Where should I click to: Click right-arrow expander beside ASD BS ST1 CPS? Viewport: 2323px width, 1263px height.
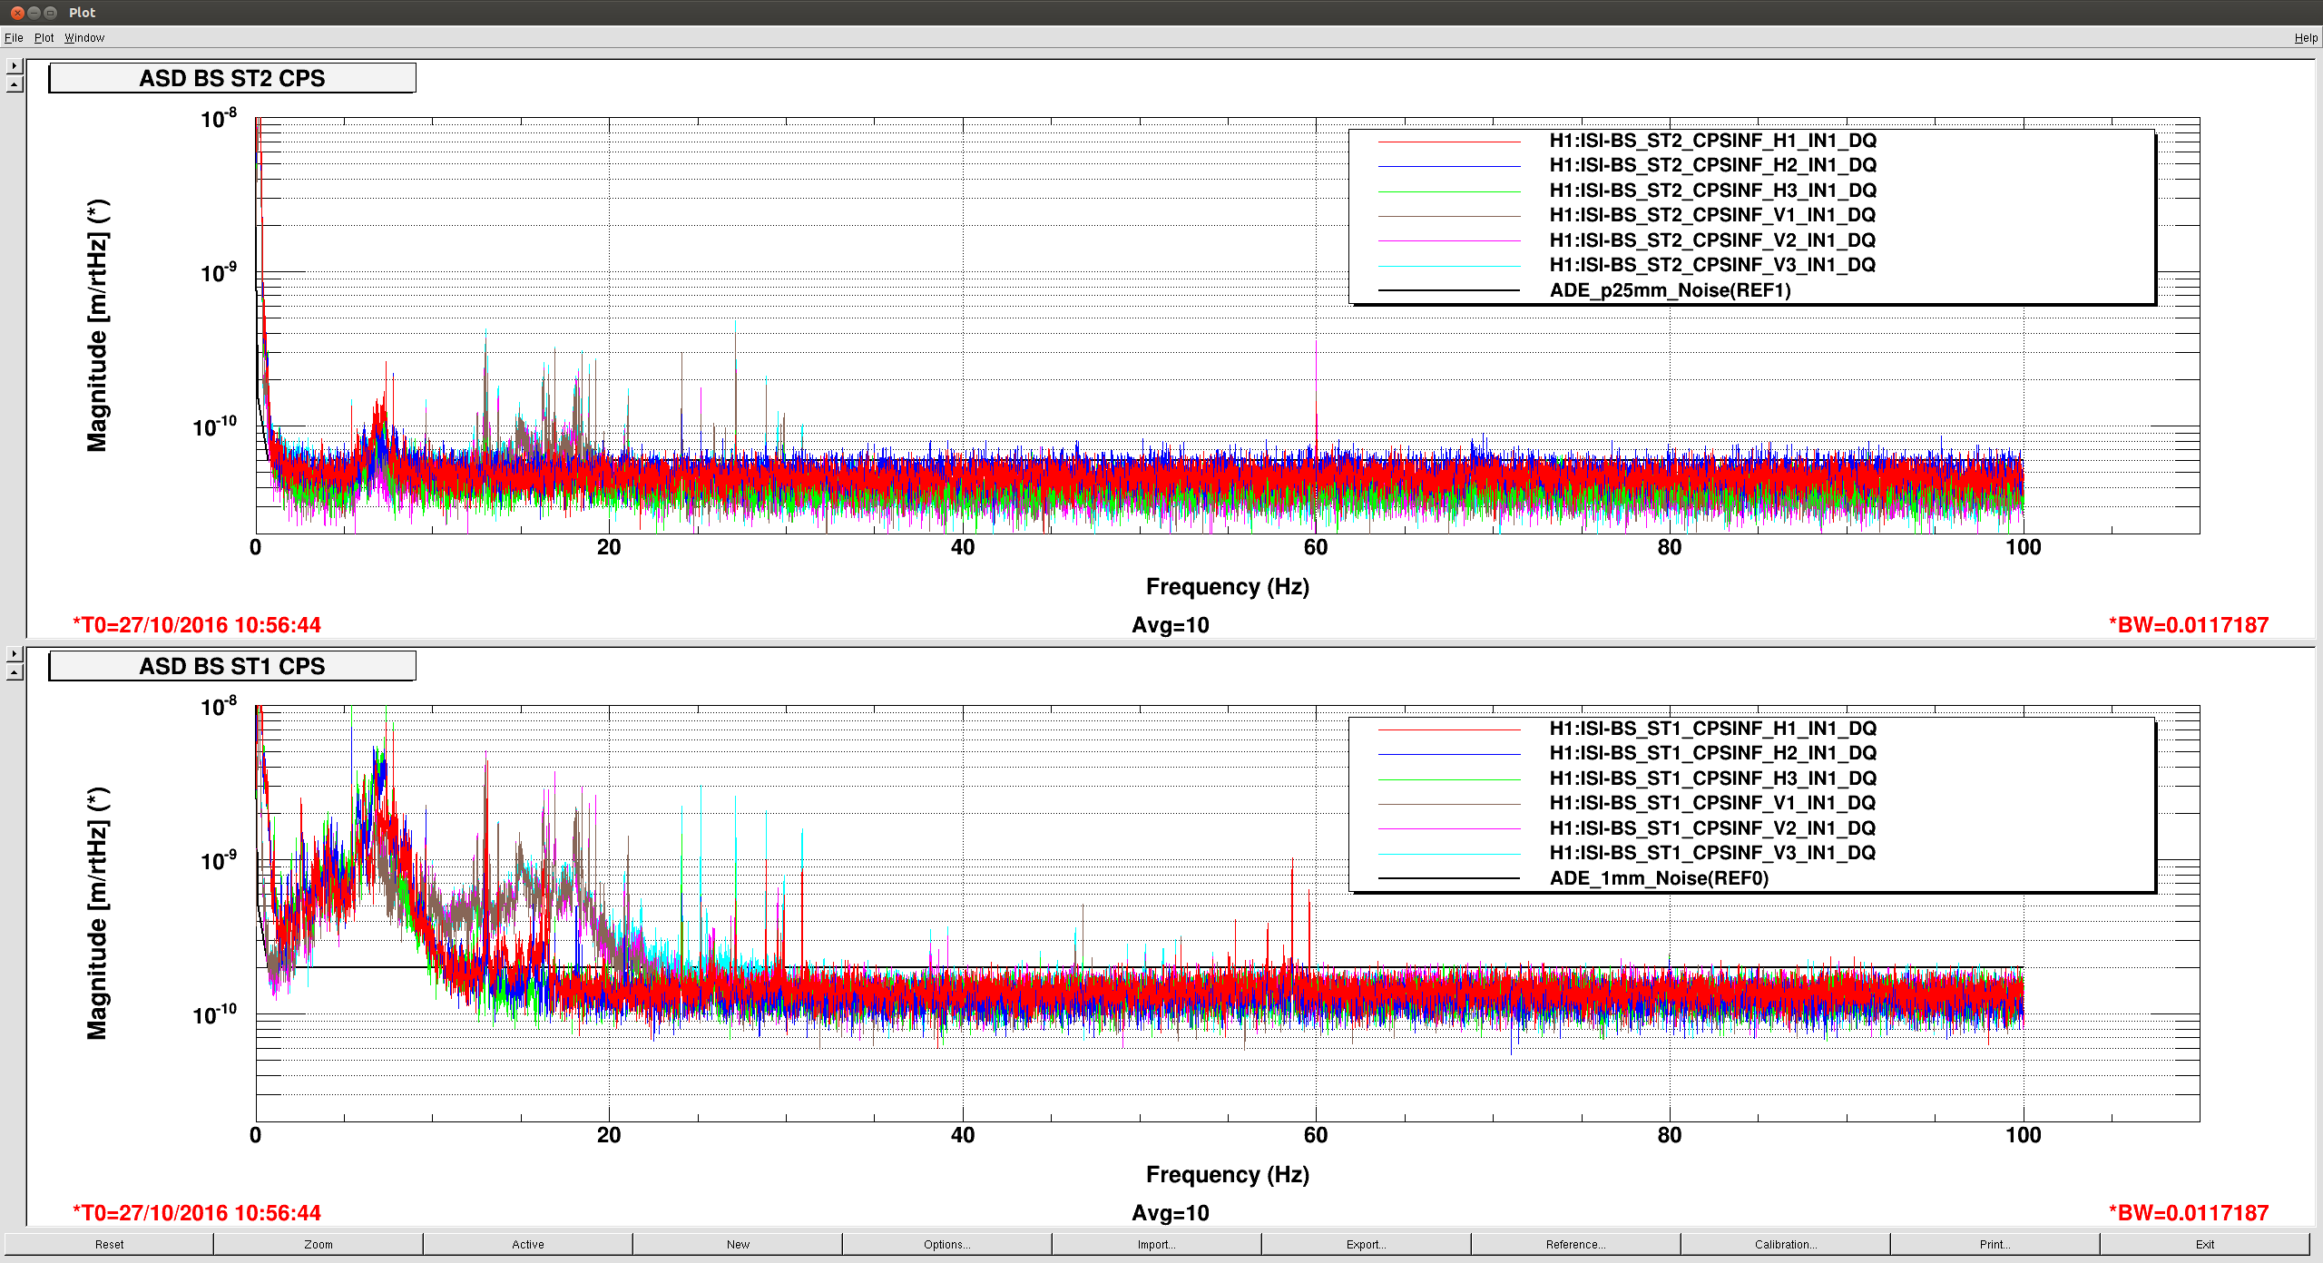click(x=15, y=654)
